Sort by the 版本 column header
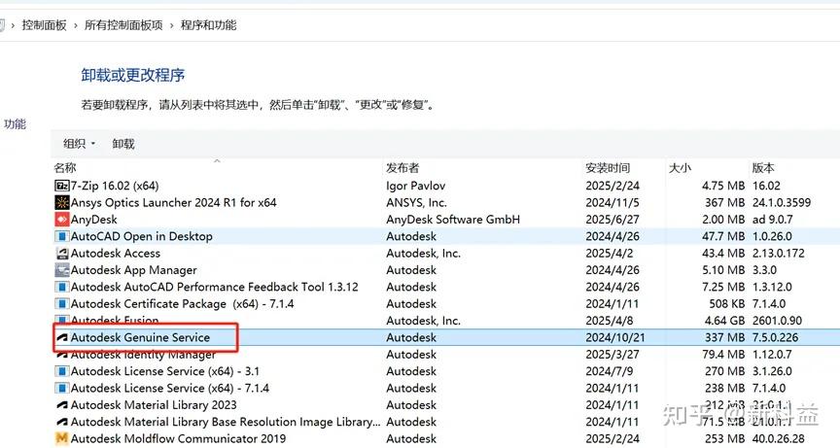 763,168
